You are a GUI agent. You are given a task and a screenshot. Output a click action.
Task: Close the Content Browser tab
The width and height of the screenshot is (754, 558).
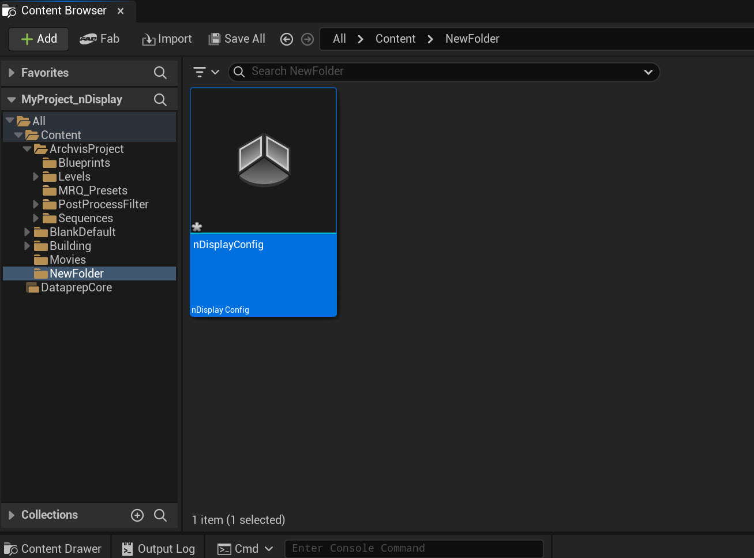click(121, 11)
